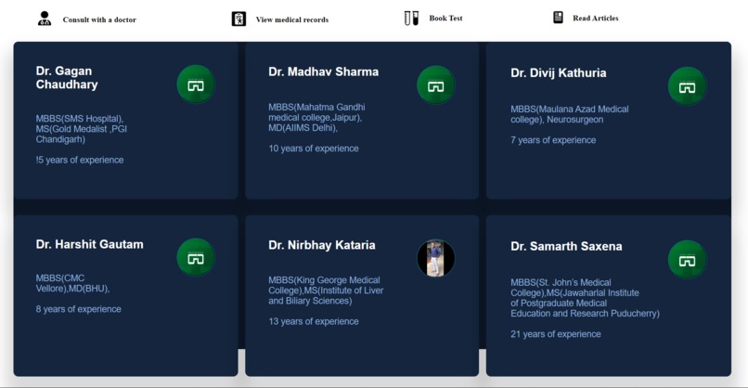This screenshot has width=748, height=388.
Task: Click the test tubes icon beside Book Test
Action: click(x=411, y=19)
